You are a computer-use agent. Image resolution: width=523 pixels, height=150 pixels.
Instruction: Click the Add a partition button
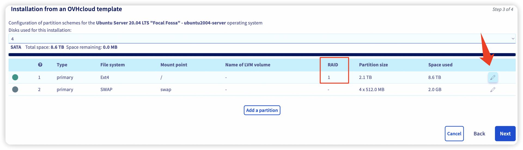pyautogui.click(x=262, y=110)
